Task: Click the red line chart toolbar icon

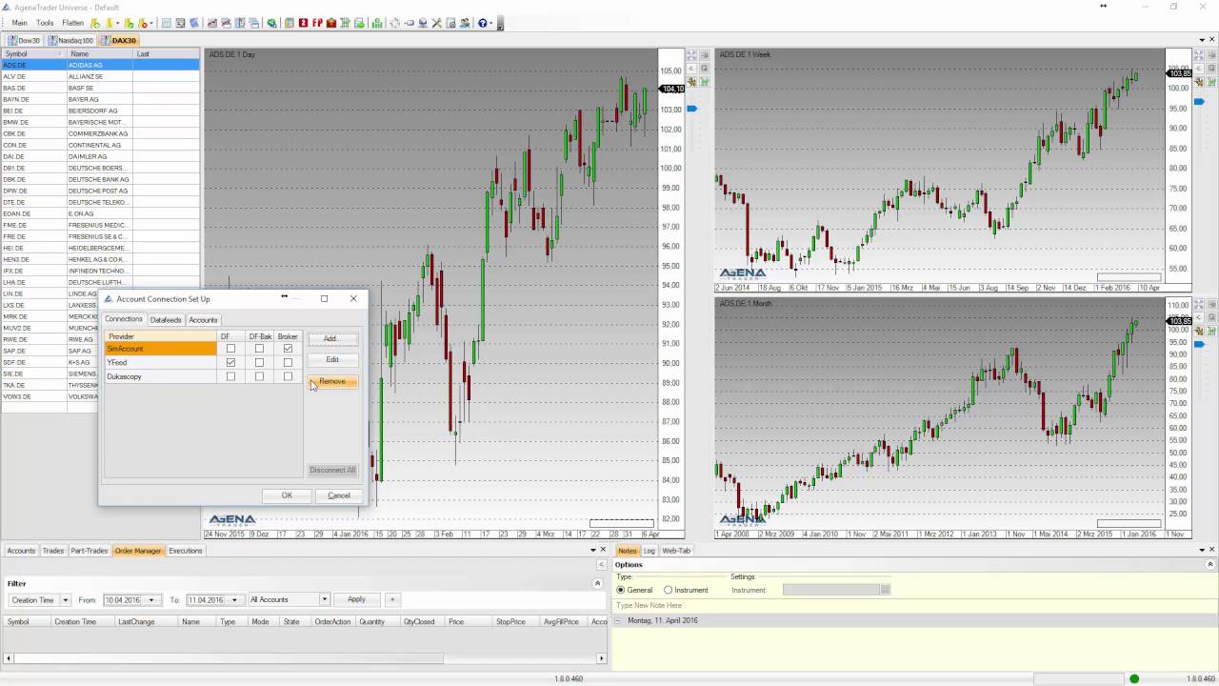Action: click(x=211, y=23)
